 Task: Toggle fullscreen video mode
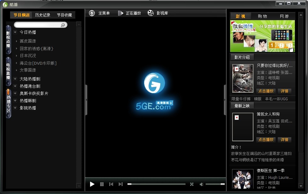192,184
